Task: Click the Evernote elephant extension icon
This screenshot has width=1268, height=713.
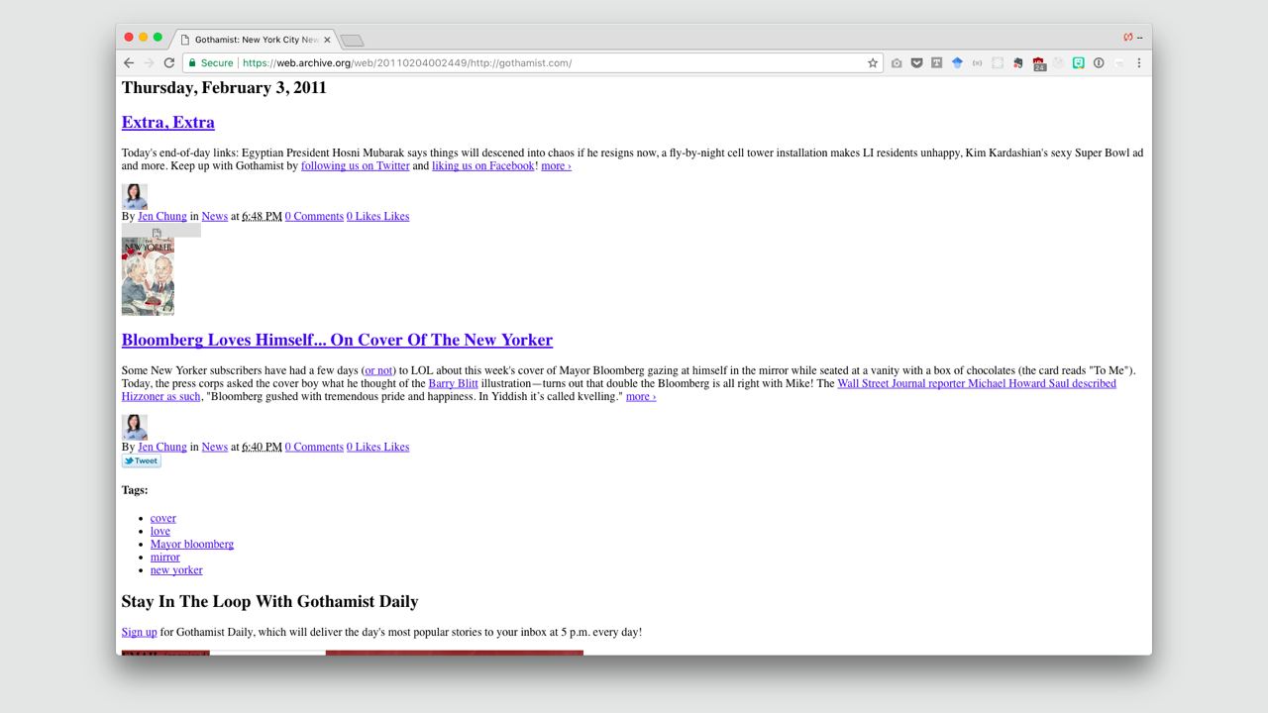Action: click(x=1017, y=62)
